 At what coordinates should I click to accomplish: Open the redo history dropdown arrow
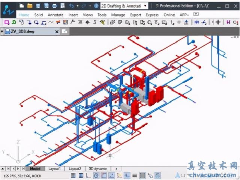(90, 6)
